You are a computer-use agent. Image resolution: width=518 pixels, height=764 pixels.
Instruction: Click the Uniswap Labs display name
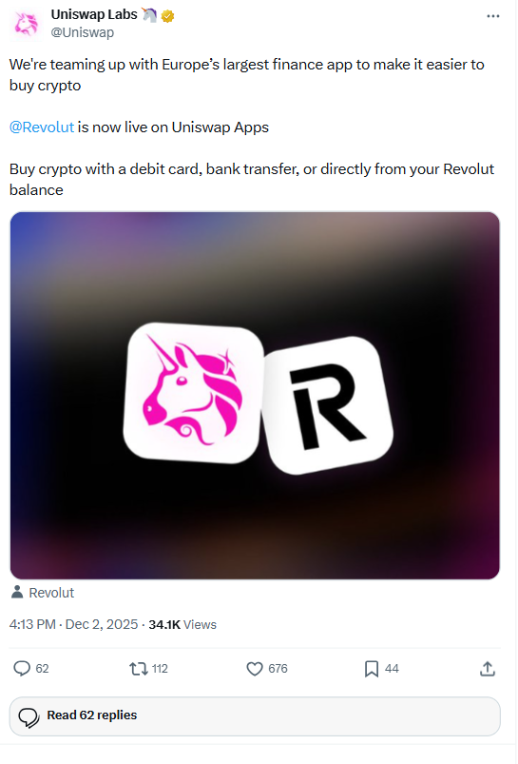(x=94, y=14)
